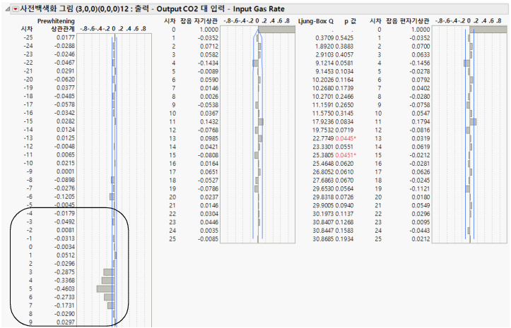Image resolution: width=511 pixels, height=328 pixels.
Task: Select Ljung-Box Q value 0.3709
Action: pyautogui.click(x=324, y=38)
